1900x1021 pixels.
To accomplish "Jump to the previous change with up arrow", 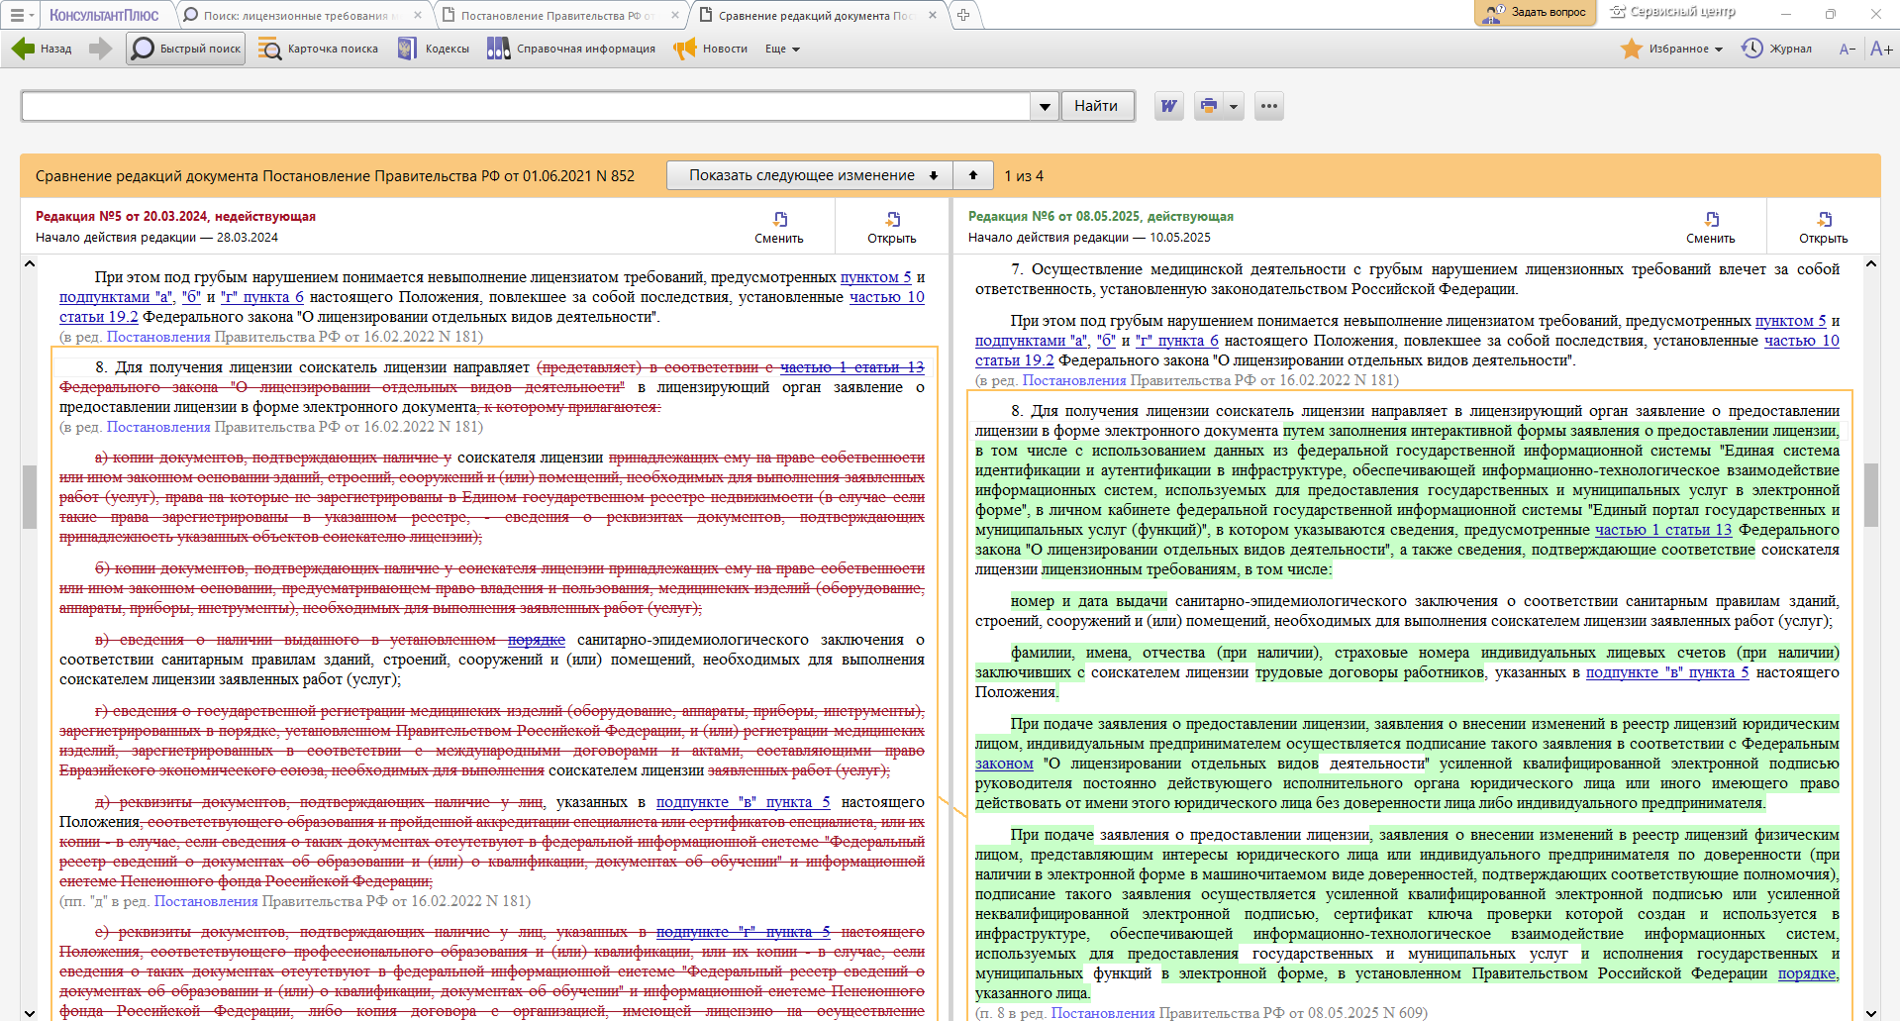I will click(x=973, y=175).
